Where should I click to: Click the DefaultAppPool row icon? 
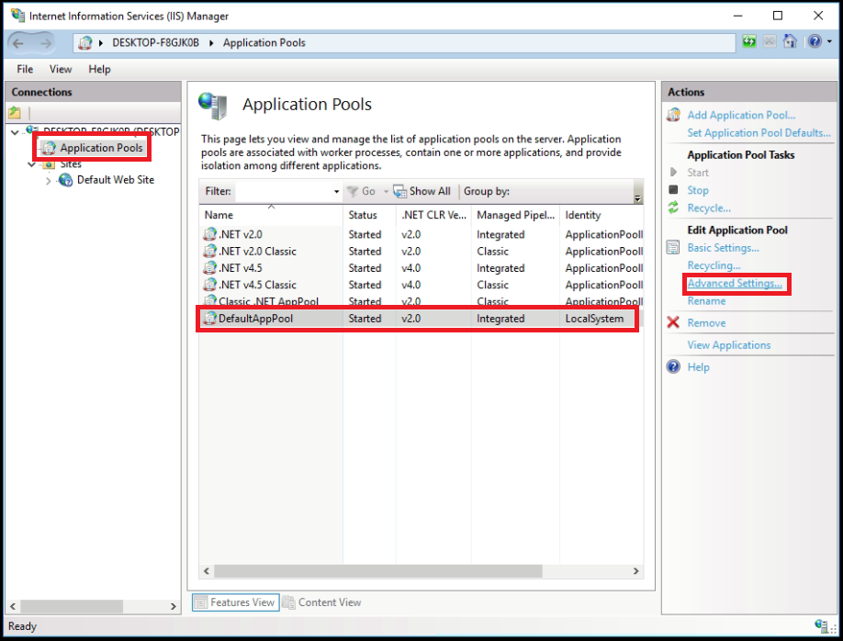click(x=209, y=318)
